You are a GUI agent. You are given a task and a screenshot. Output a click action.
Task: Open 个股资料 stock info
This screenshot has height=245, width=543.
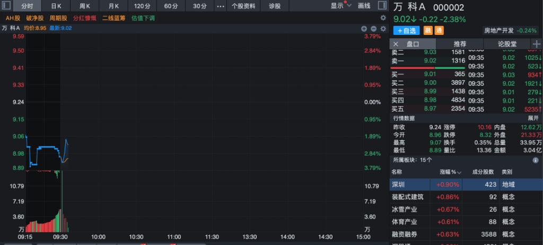tap(243, 6)
